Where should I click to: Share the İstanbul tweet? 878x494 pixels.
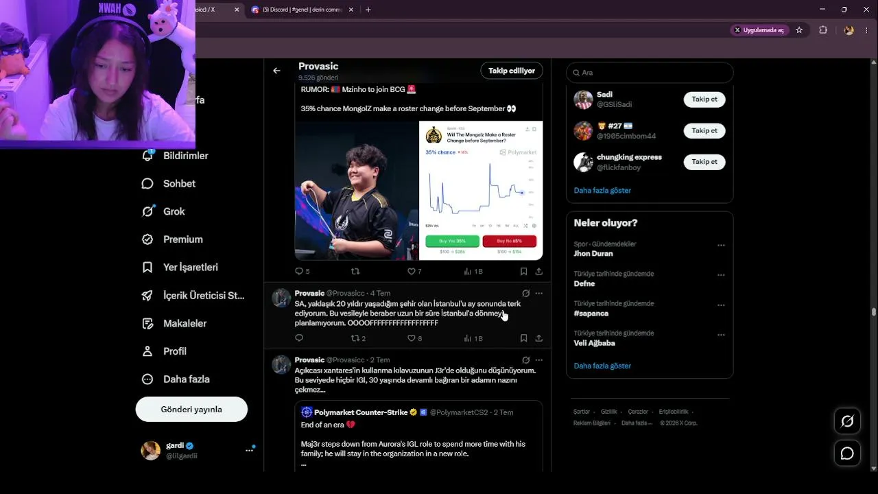(539, 338)
